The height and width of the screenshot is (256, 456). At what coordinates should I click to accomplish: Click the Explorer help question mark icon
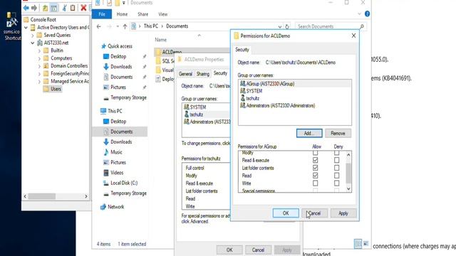click(367, 14)
